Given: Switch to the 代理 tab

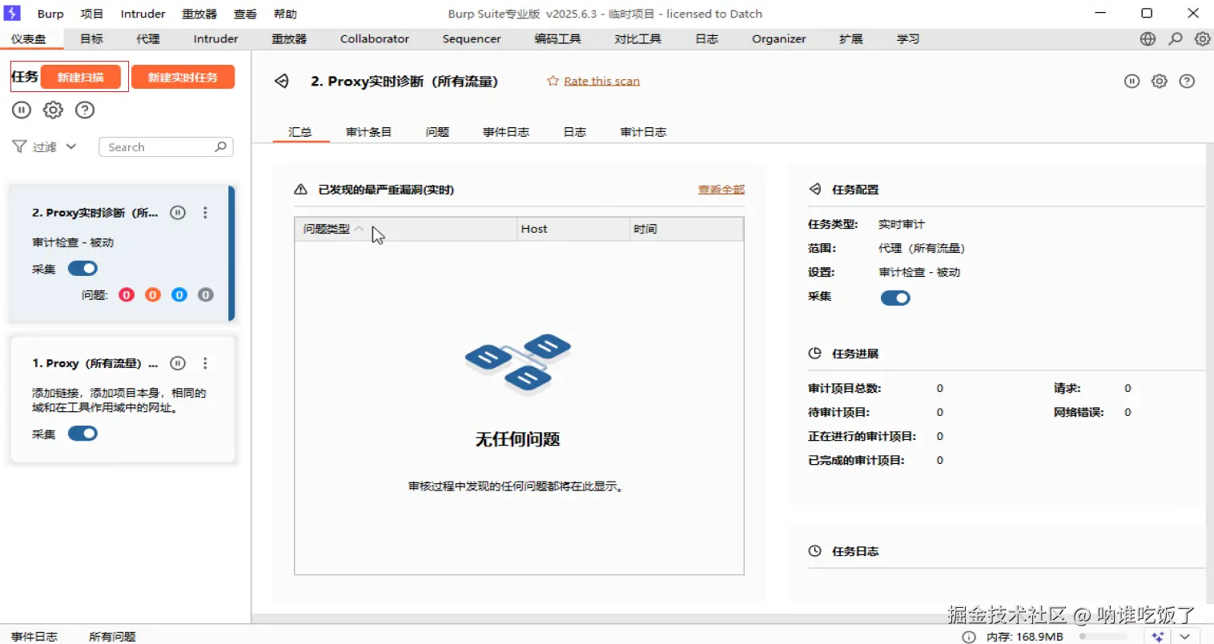Looking at the screenshot, I should click(x=148, y=38).
